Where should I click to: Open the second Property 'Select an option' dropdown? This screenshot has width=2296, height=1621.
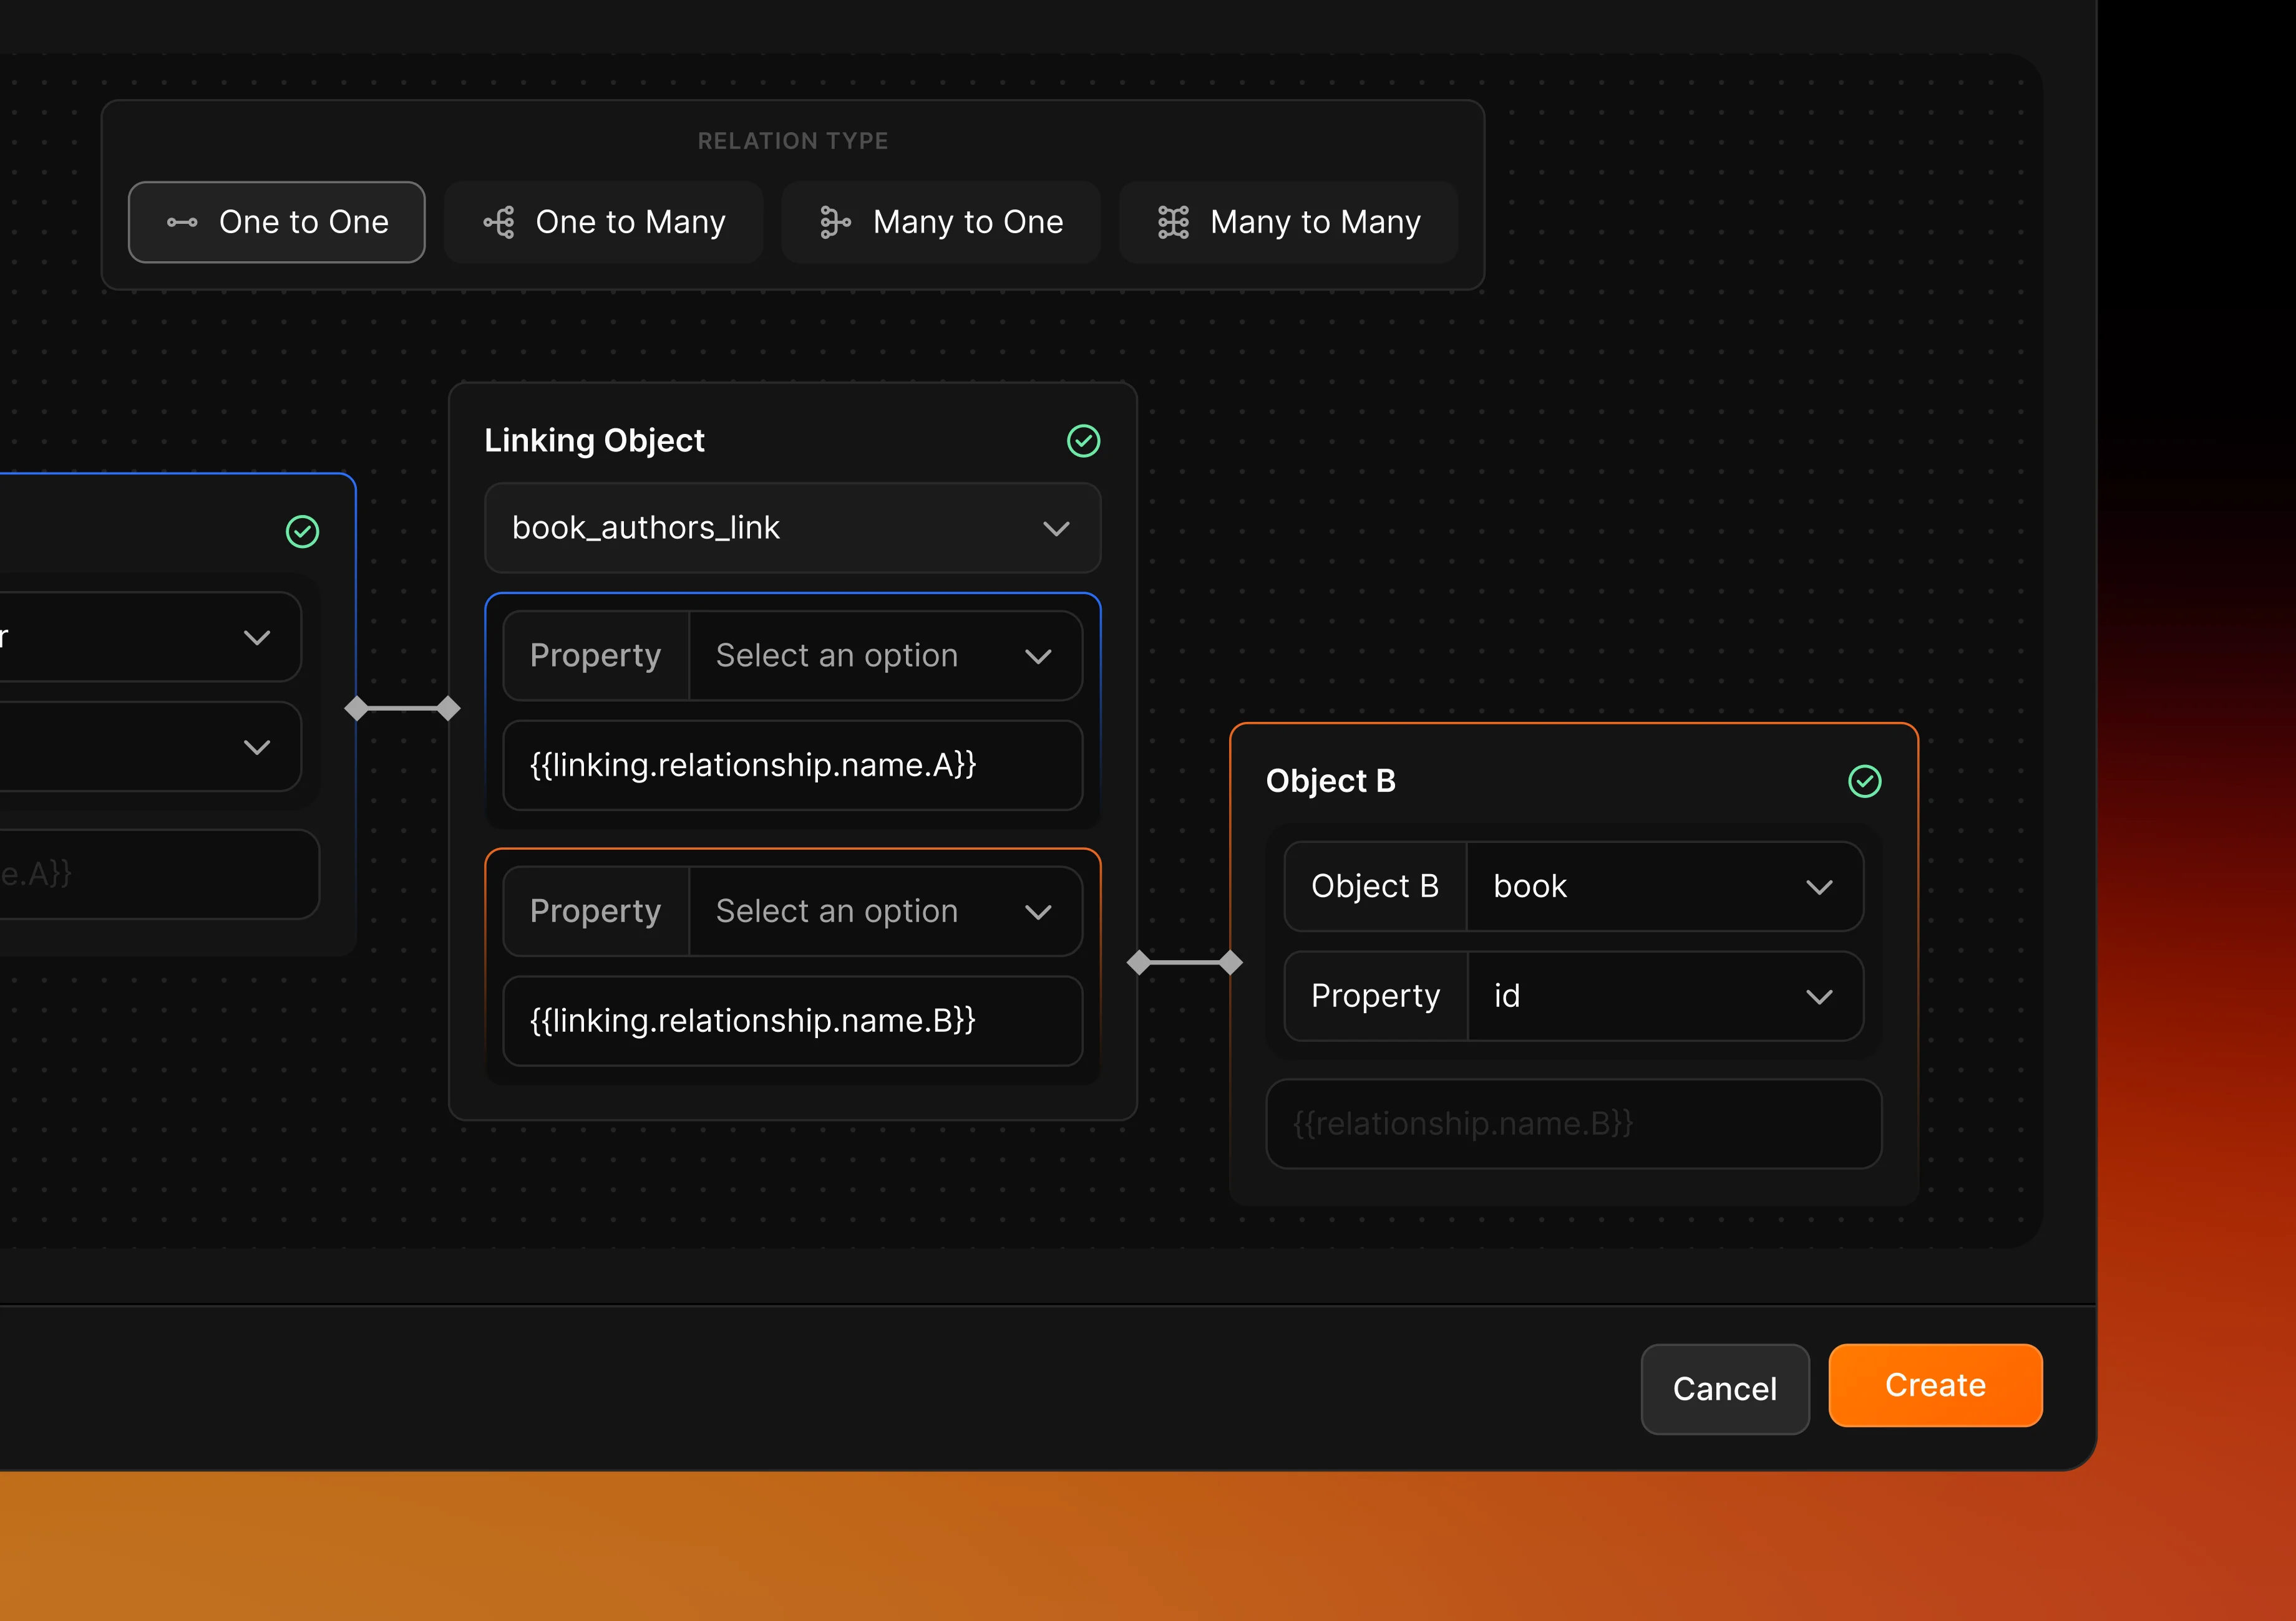click(x=885, y=910)
